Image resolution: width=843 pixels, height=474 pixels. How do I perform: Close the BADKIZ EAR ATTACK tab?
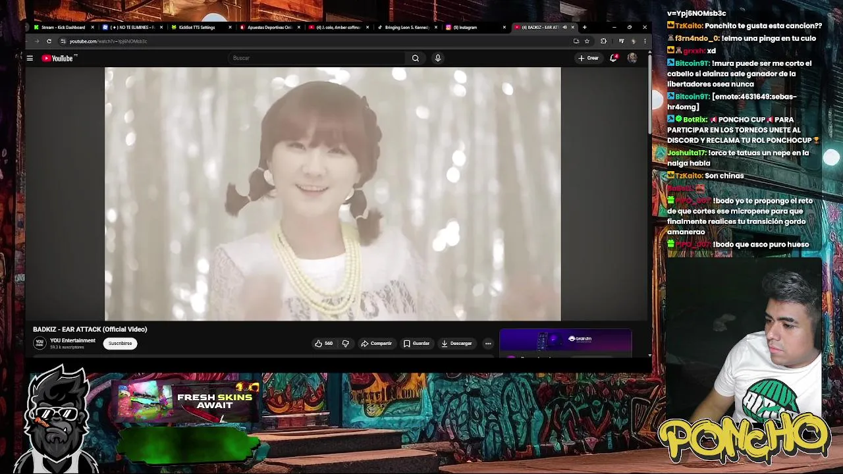(x=573, y=27)
